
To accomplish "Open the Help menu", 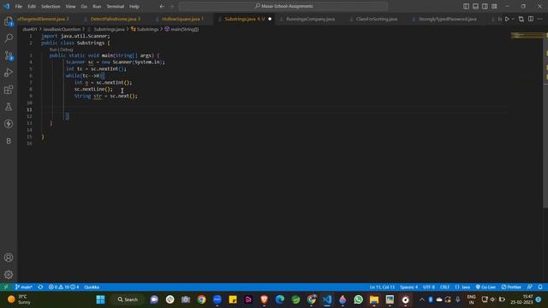I will pos(134,6).
